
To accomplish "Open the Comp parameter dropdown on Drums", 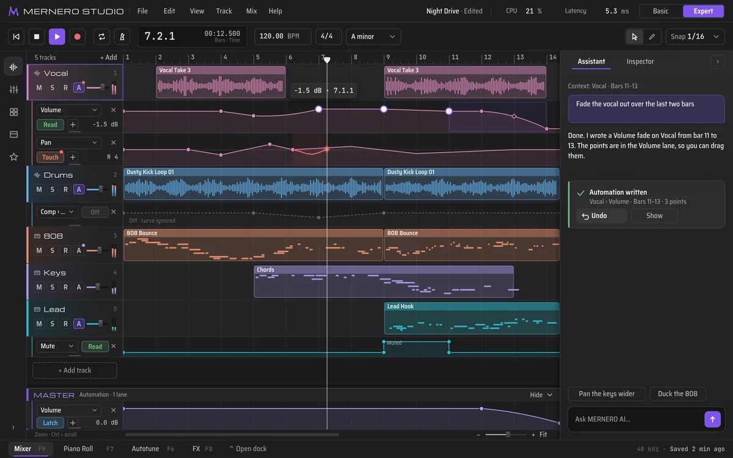I will 57,212.
